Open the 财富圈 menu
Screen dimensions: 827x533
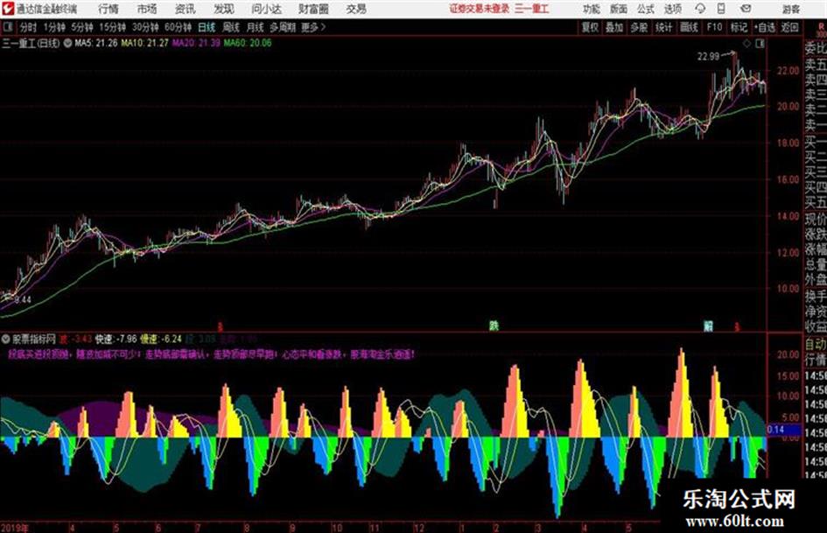click(313, 9)
